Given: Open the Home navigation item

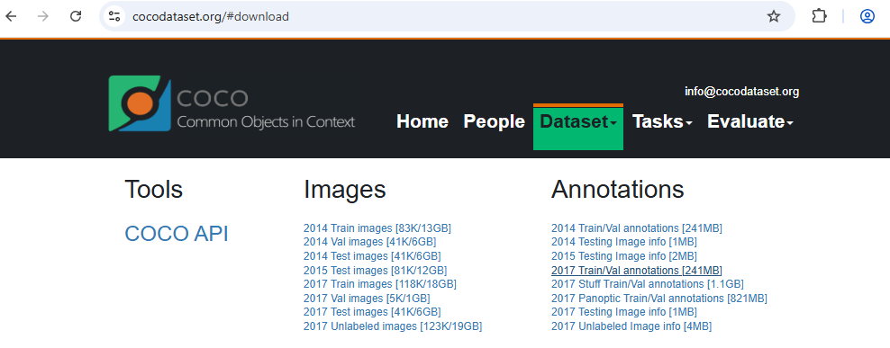Looking at the screenshot, I should pyautogui.click(x=422, y=121).
